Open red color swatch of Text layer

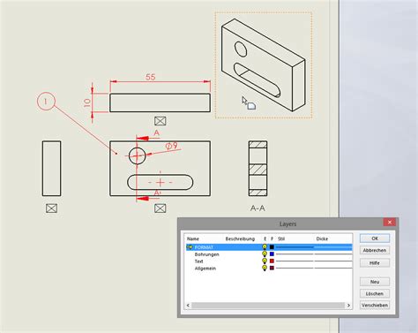(272, 261)
